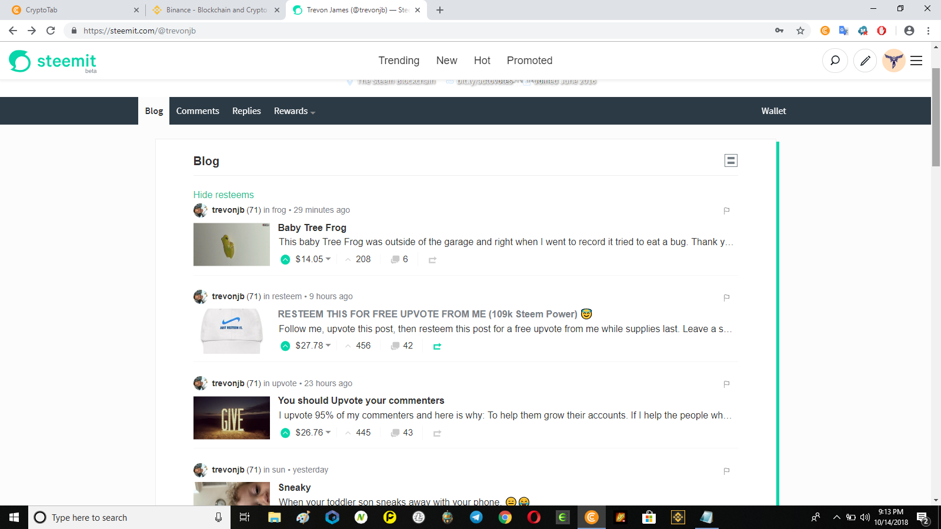Open Telegram from the taskbar
941x529 pixels.
(x=476, y=517)
